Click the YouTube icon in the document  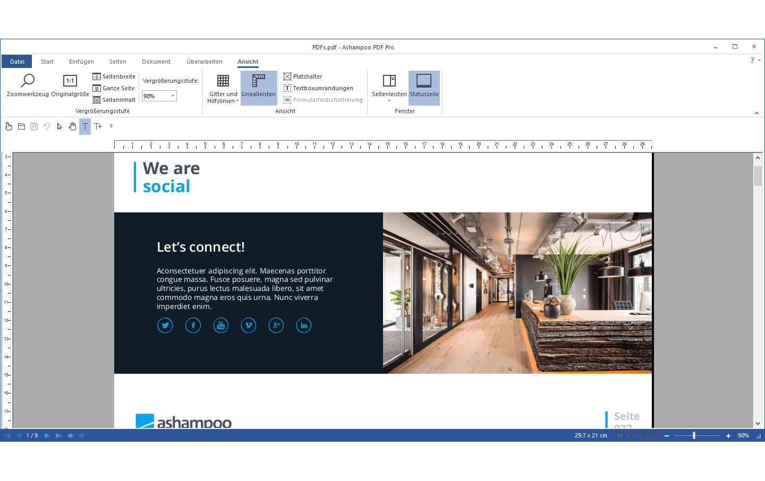(x=220, y=325)
